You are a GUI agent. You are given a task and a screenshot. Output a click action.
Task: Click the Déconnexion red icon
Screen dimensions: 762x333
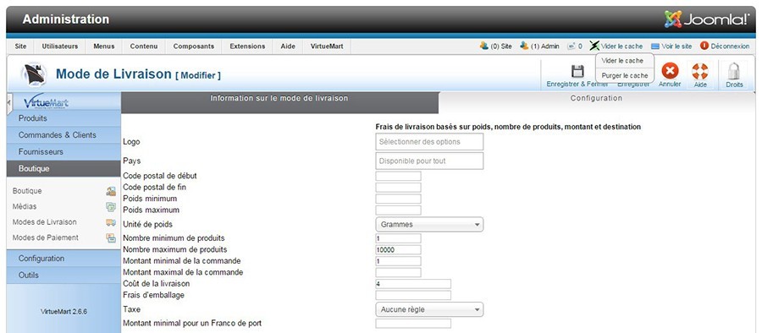click(x=704, y=46)
